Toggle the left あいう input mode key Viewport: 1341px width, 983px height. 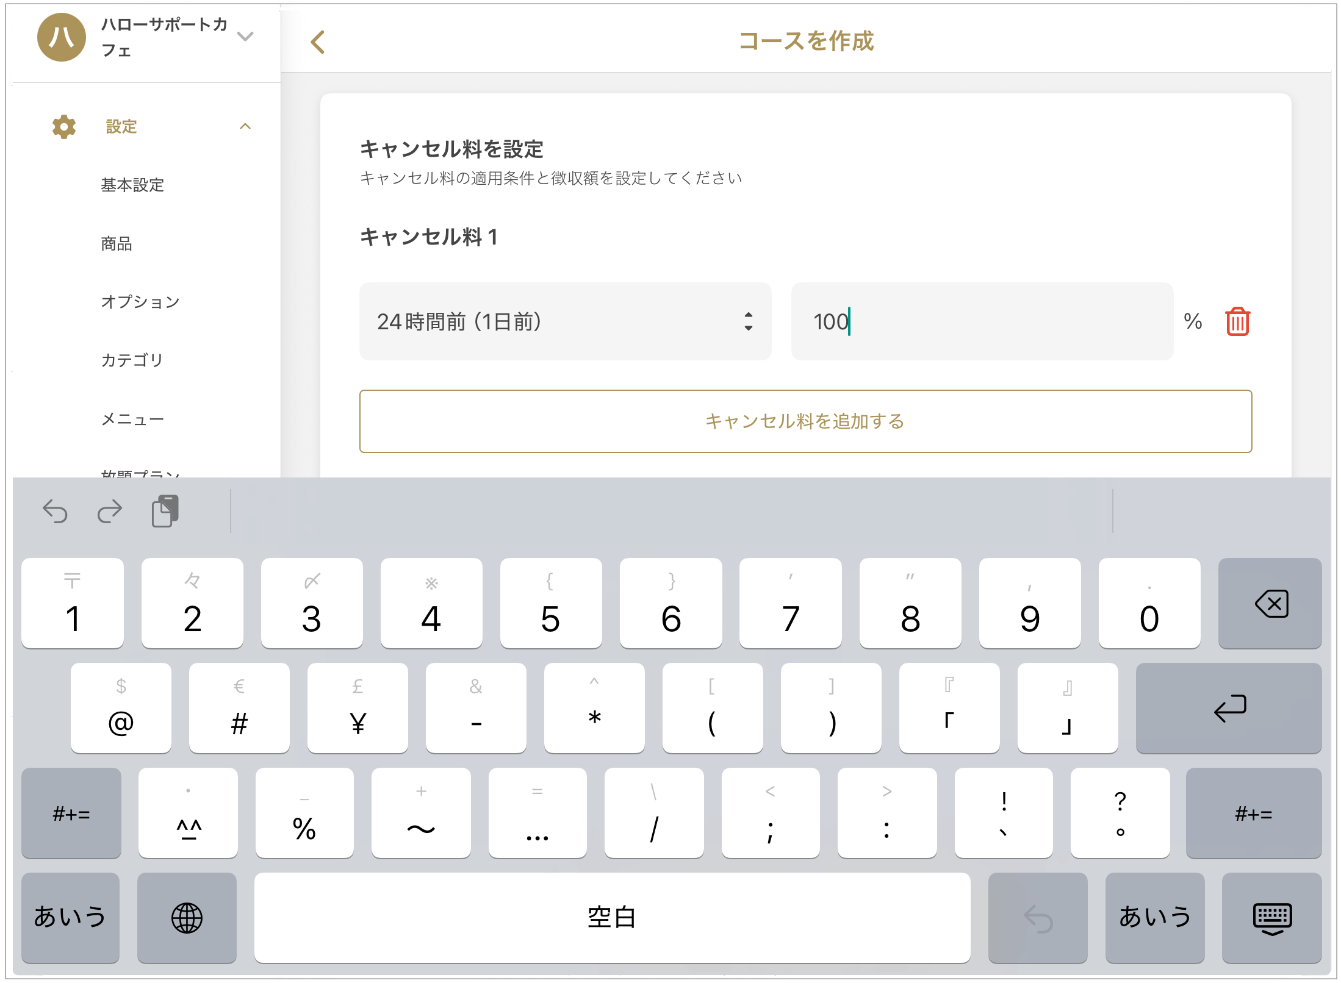click(70, 918)
